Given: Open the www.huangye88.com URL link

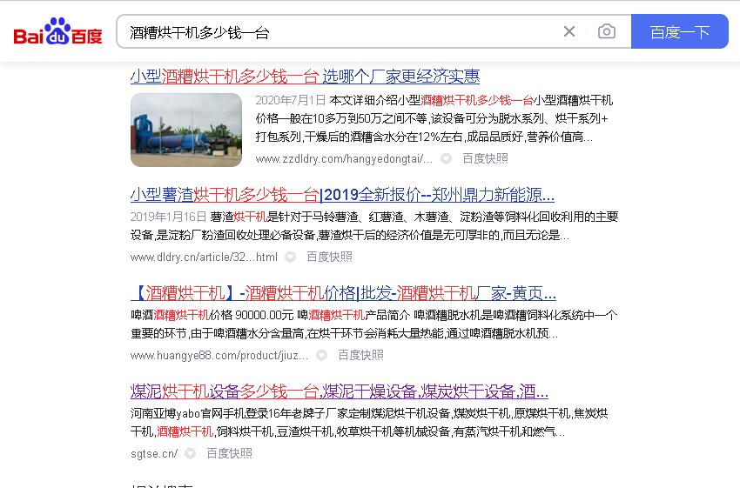Looking at the screenshot, I should click(219, 355).
